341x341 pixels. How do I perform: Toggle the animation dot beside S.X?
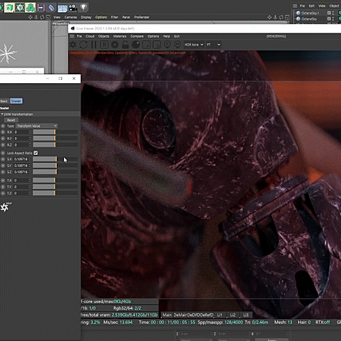(3, 159)
